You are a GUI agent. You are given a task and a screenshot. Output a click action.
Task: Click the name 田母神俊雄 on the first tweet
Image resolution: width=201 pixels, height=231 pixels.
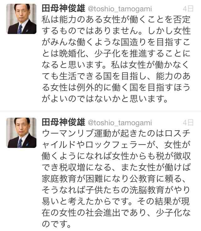coord(63,8)
